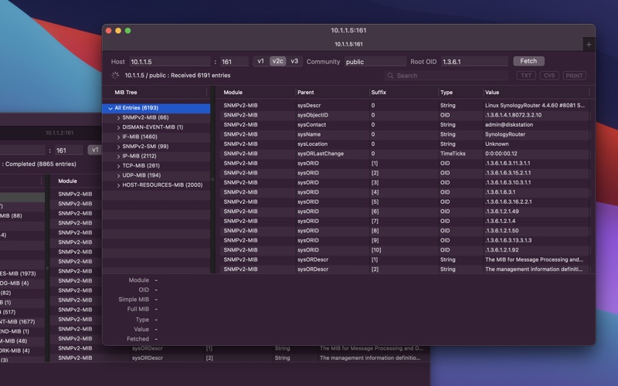
Task: Select the sysContact row
Action: coord(405,125)
